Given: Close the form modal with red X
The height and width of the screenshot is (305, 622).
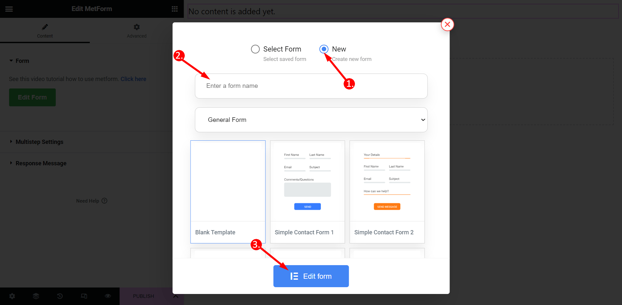Looking at the screenshot, I should (447, 24).
